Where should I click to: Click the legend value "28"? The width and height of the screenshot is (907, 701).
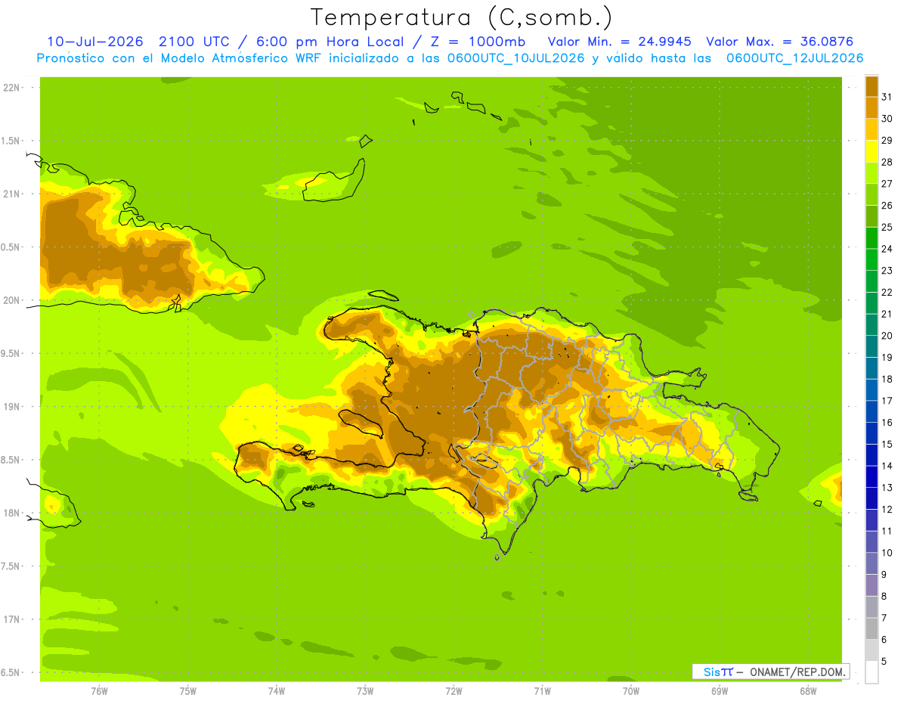click(887, 162)
